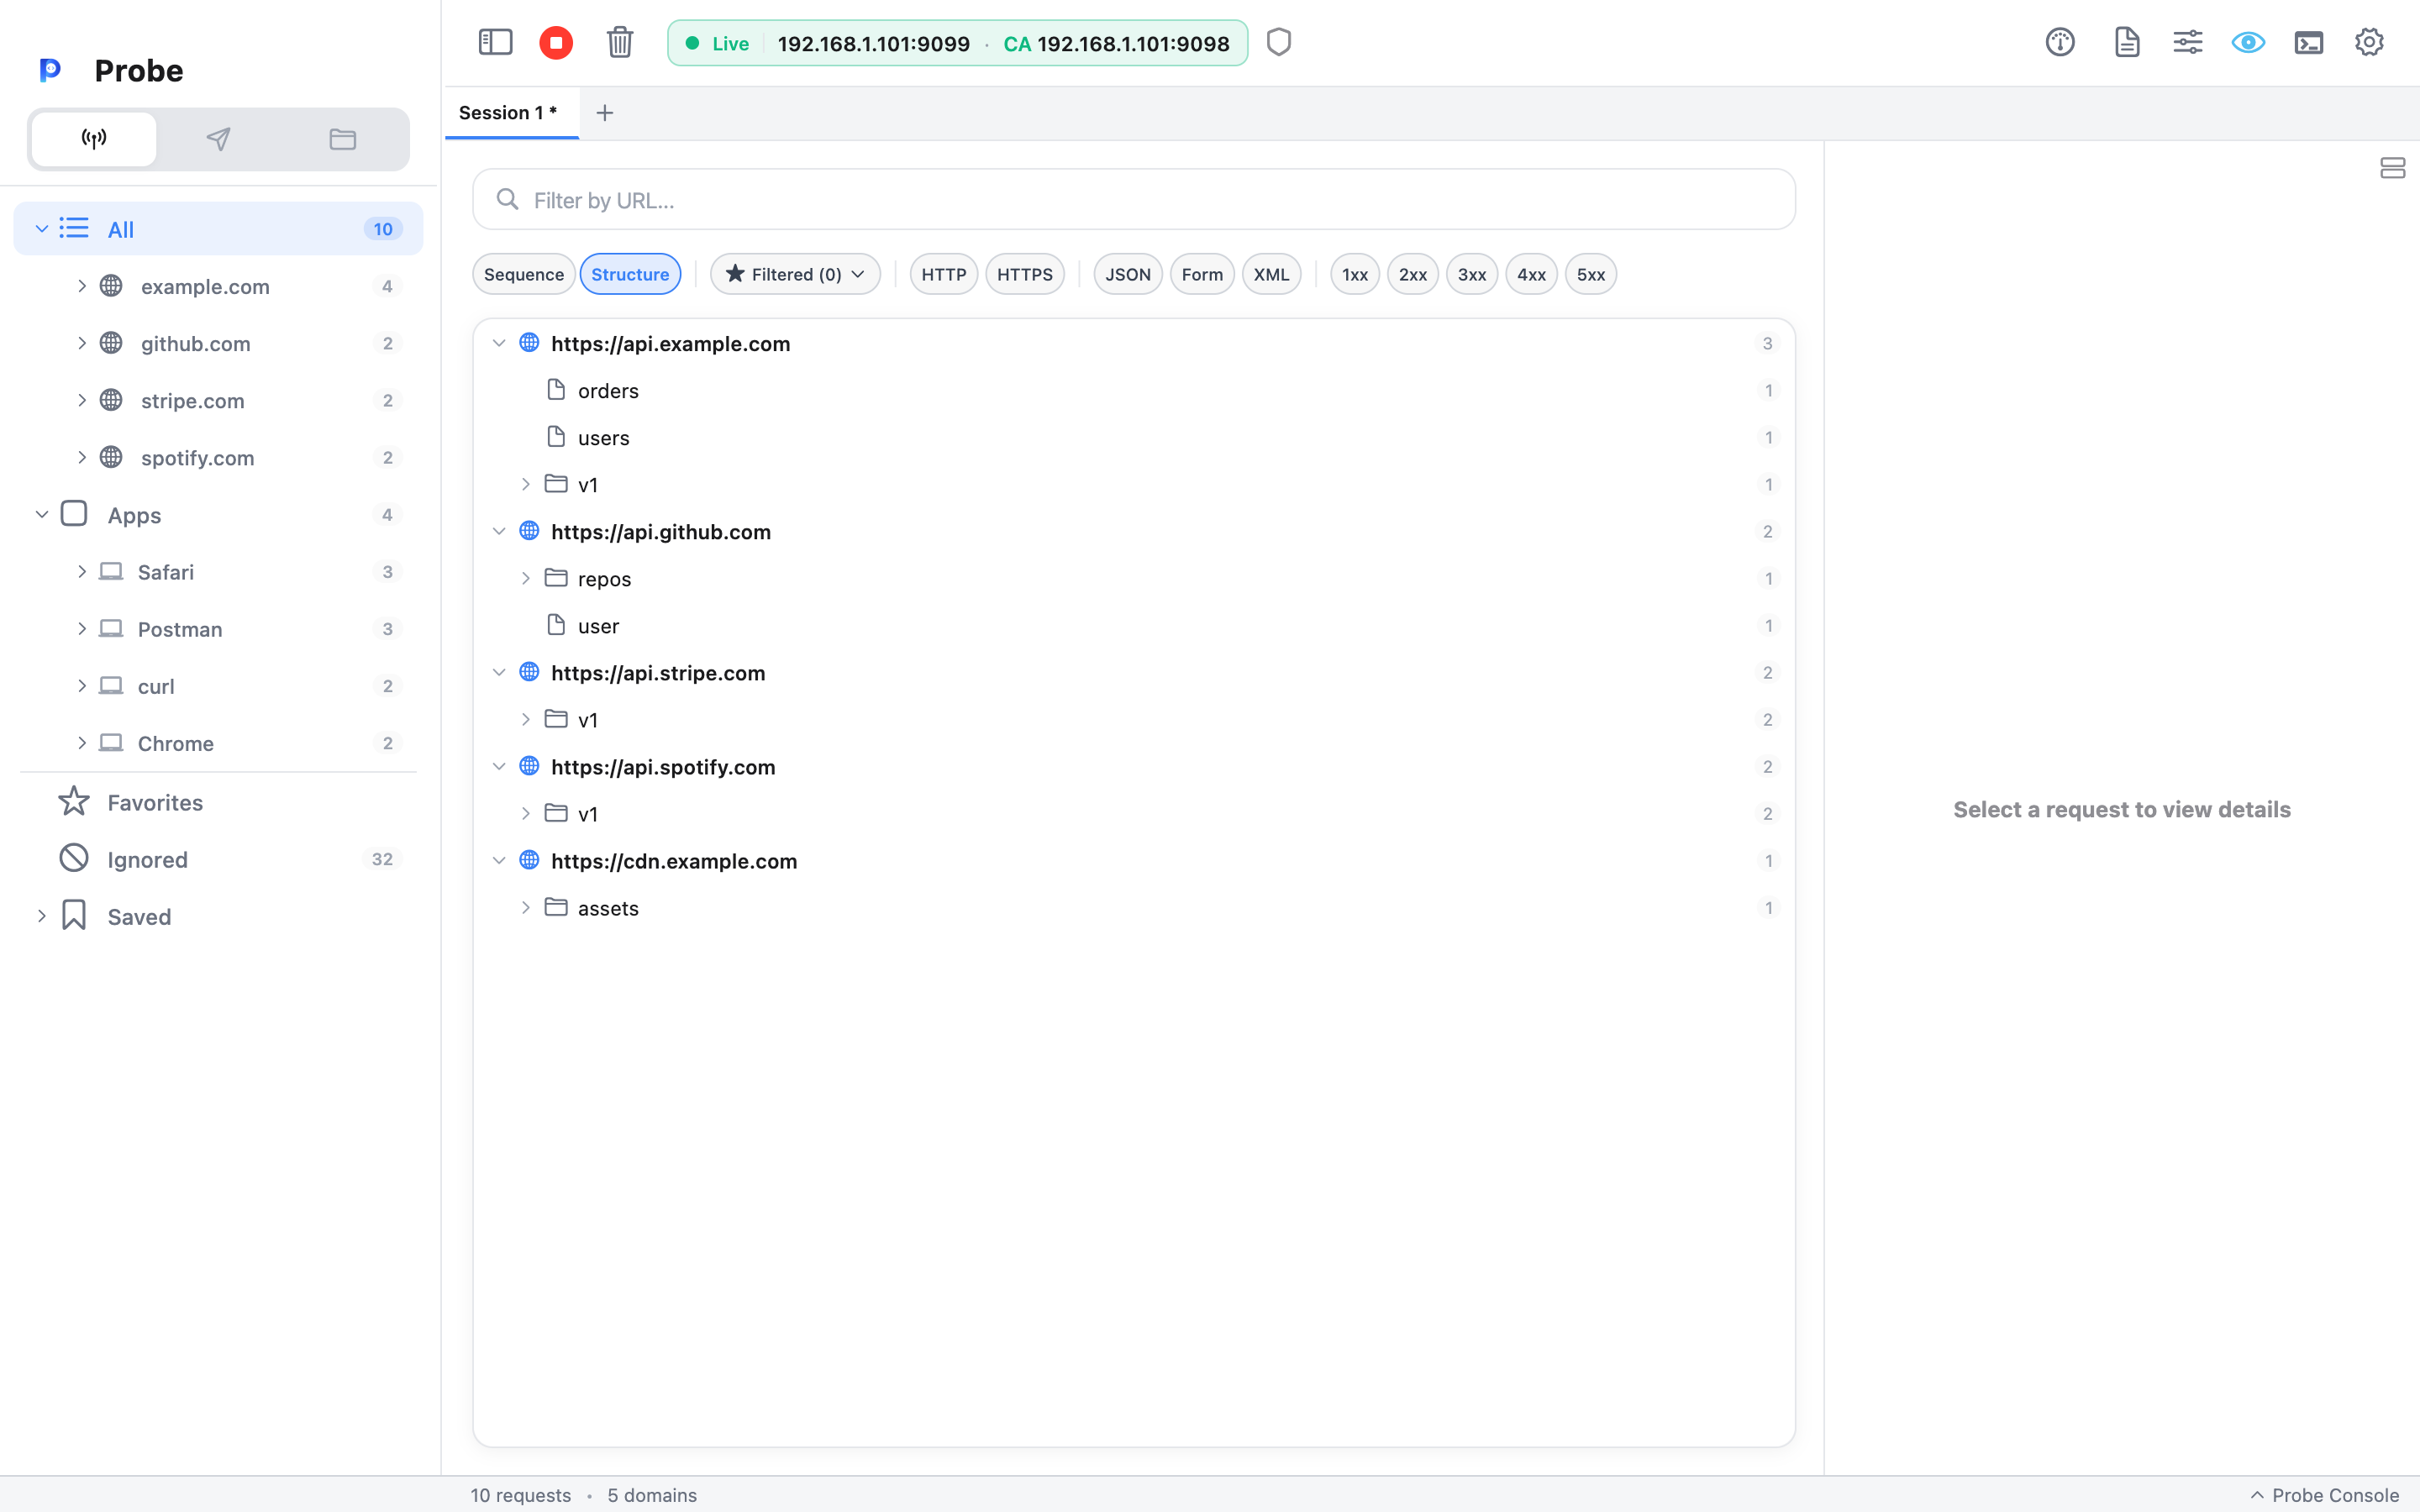2420x1512 pixels.
Task: Expand the Chrome app entry
Action: [82, 742]
